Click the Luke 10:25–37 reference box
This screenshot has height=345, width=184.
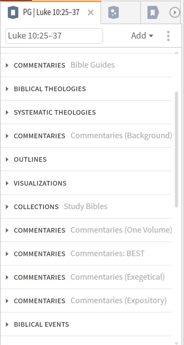[x=54, y=36]
